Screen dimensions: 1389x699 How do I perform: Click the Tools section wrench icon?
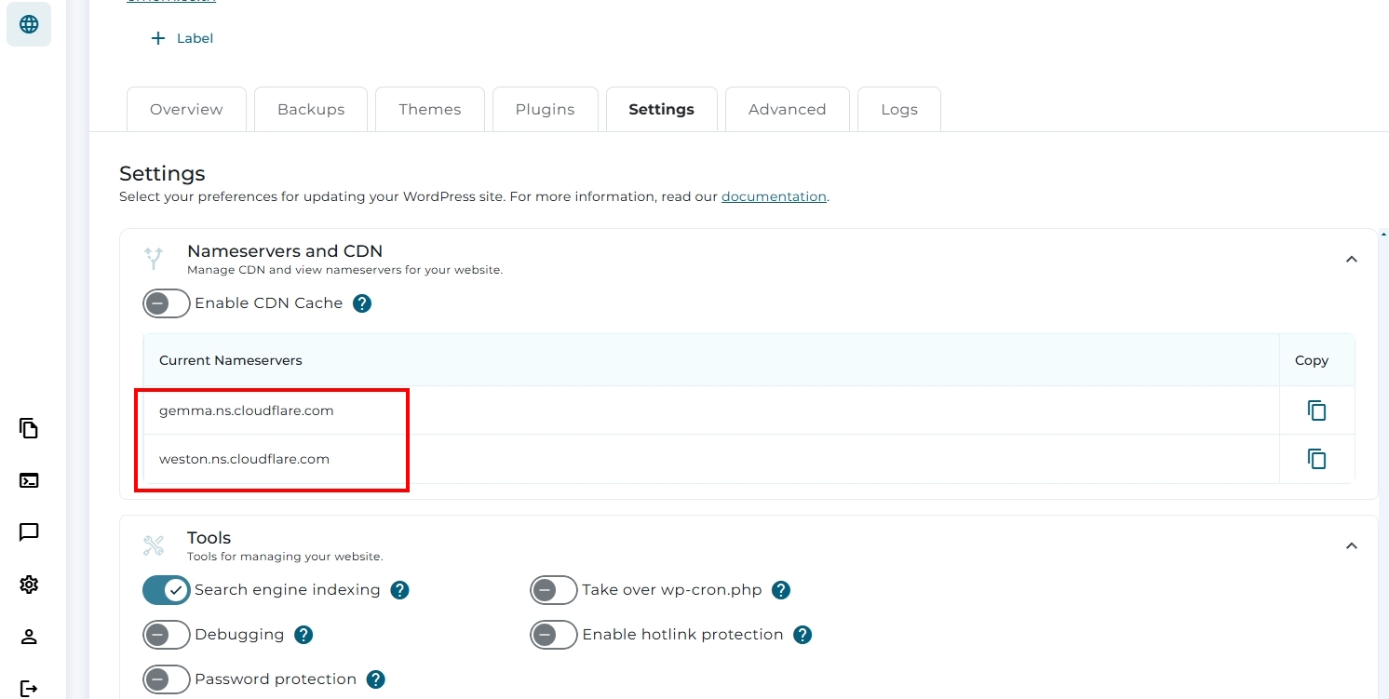154,545
